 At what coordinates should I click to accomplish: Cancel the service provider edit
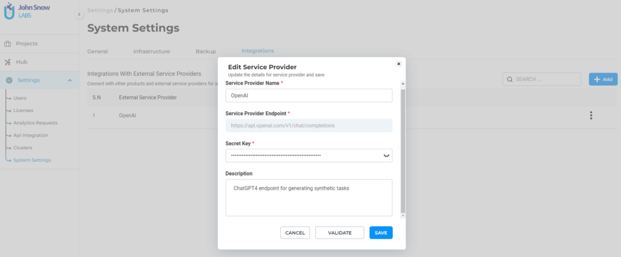click(295, 233)
